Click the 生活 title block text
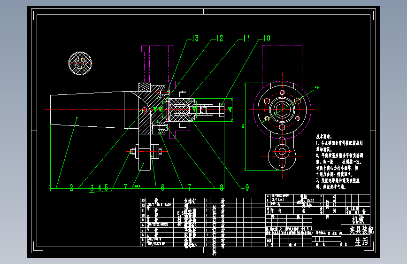The image size is (407, 264). click(x=361, y=241)
